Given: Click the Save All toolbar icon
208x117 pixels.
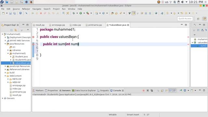Looking at the screenshot, I should [14, 13].
